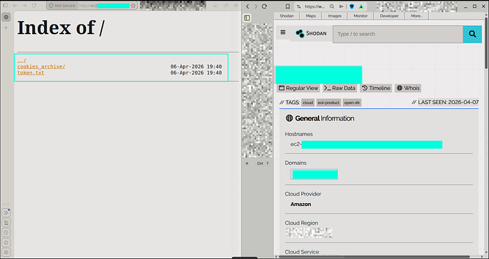Switch to the Monitor nav tab
Viewport: 489px width, 259px height.
click(x=360, y=16)
